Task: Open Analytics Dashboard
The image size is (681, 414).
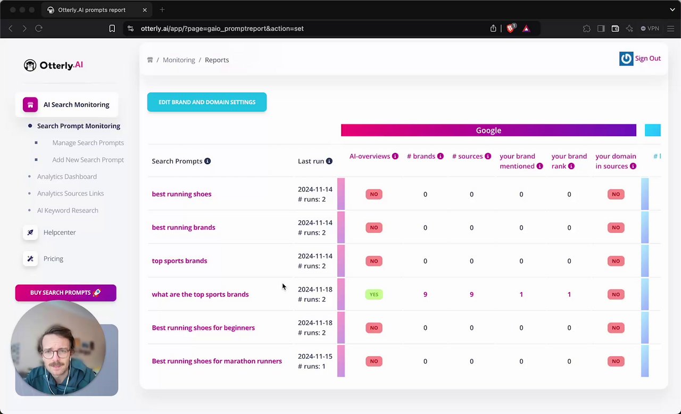Action: 67,177
